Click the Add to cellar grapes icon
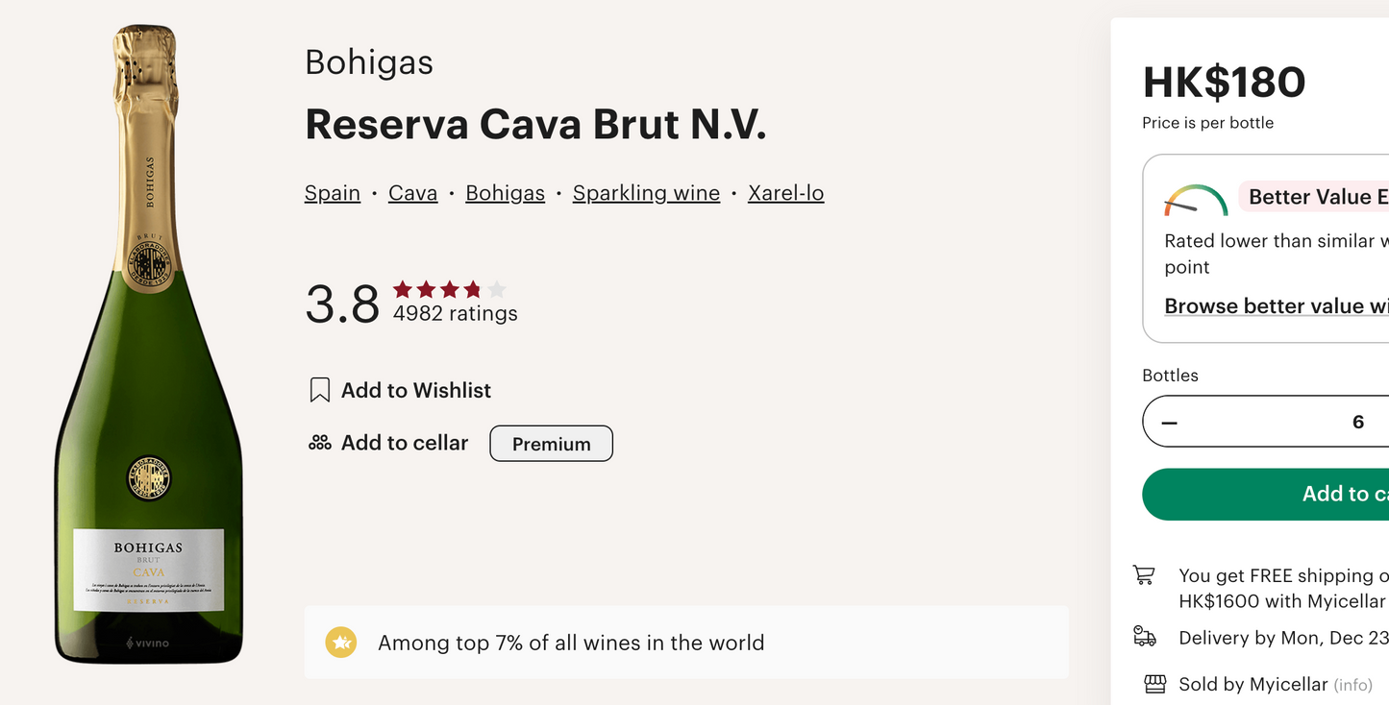 (319, 443)
